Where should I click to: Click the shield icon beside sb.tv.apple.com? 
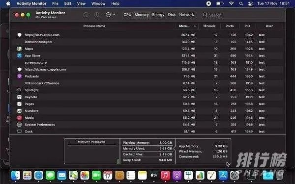point(19,35)
